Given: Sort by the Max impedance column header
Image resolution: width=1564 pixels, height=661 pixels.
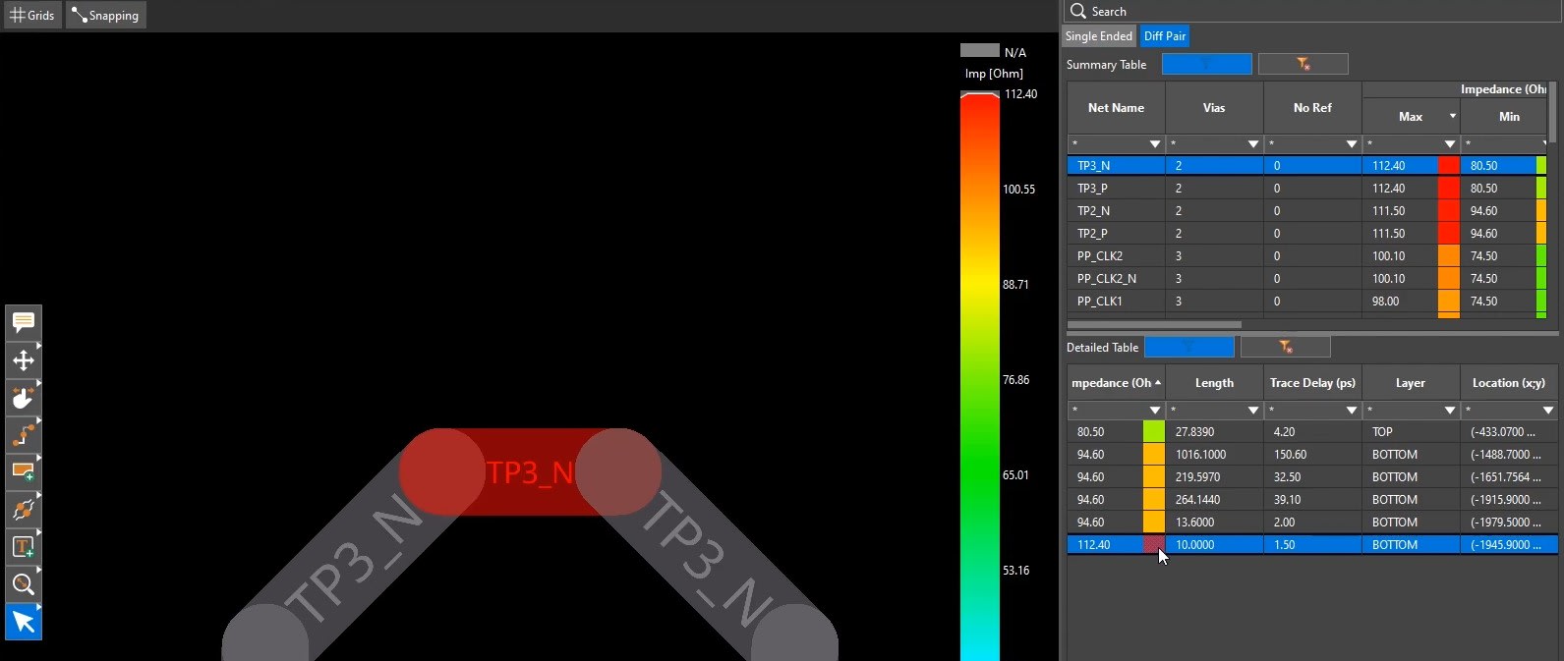Looking at the screenshot, I should click(1411, 116).
